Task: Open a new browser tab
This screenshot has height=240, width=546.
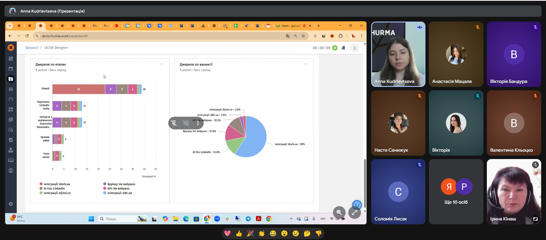Action: pyautogui.click(x=318, y=26)
